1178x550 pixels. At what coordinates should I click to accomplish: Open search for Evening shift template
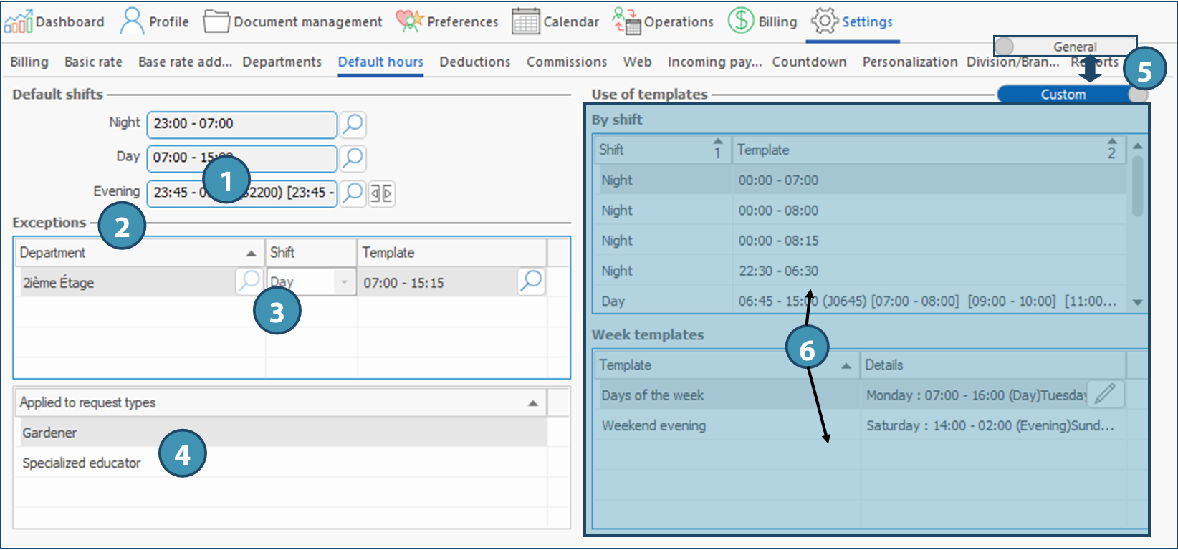coord(353,193)
